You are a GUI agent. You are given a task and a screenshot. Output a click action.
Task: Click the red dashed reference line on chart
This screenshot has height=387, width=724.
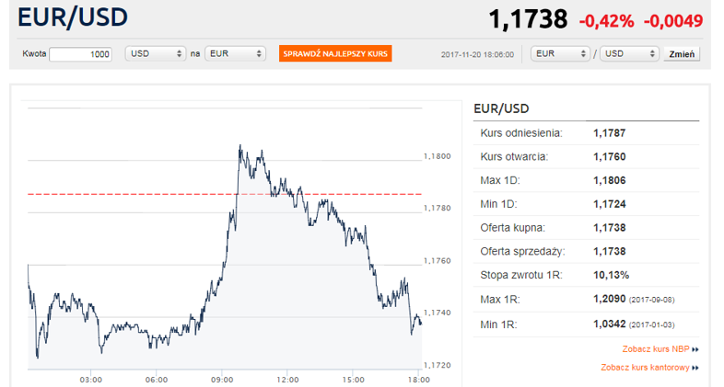pos(138,194)
